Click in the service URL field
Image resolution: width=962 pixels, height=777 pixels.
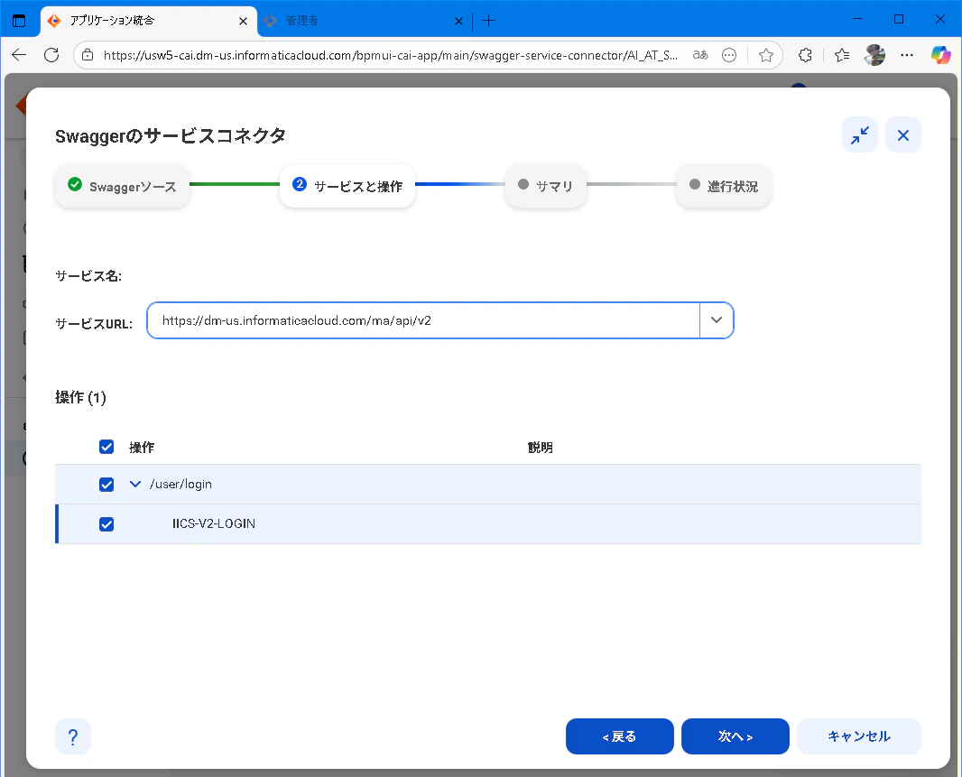pos(423,320)
